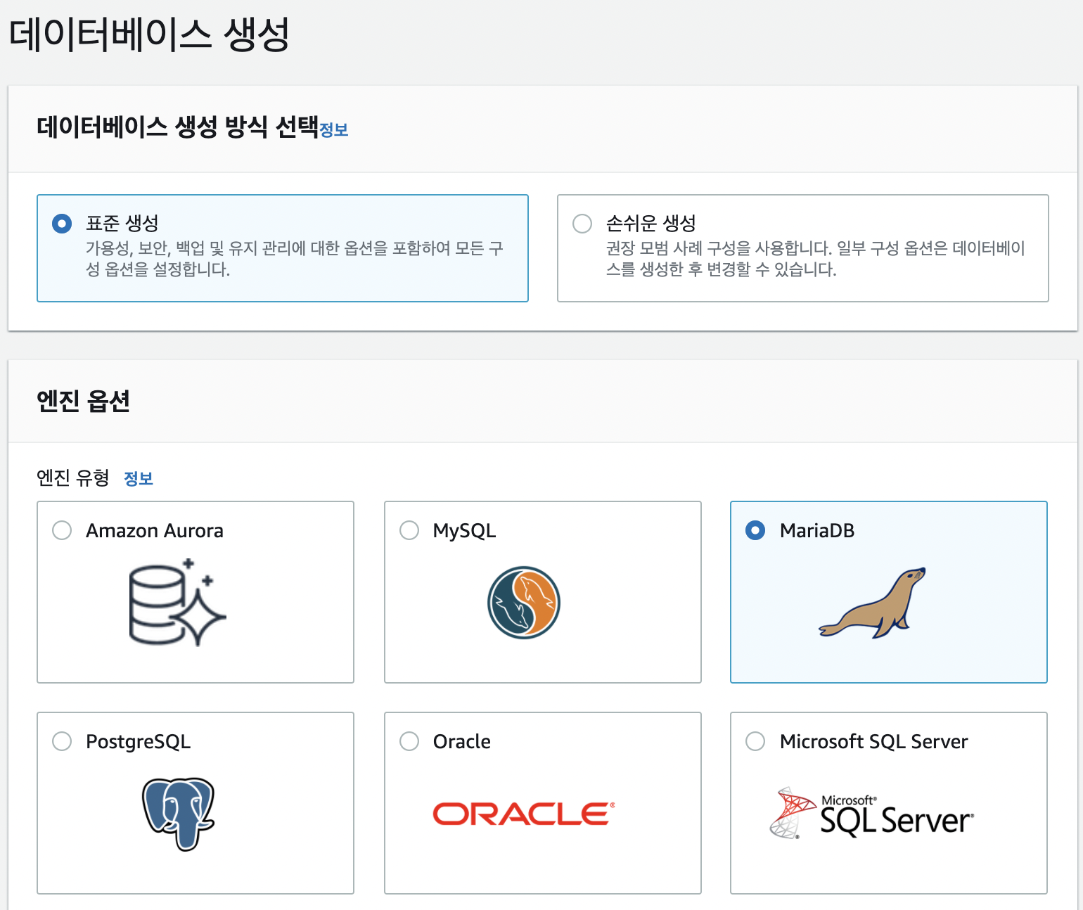Click the MariaDB label
This screenshot has height=910, width=1083.
coord(817,530)
